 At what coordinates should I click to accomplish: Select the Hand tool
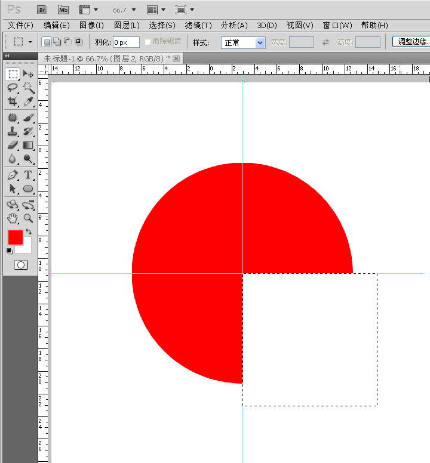(x=13, y=218)
